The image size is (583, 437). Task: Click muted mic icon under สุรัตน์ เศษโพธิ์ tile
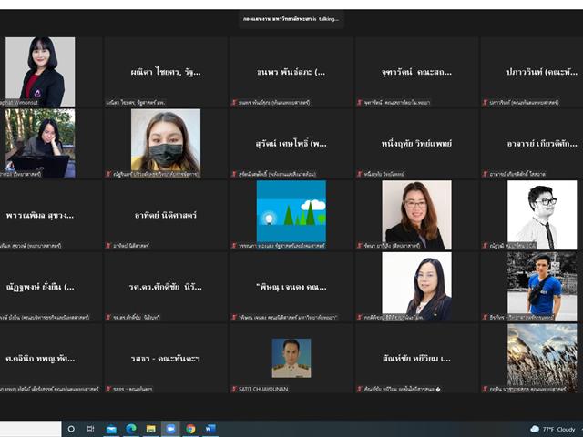coord(234,174)
